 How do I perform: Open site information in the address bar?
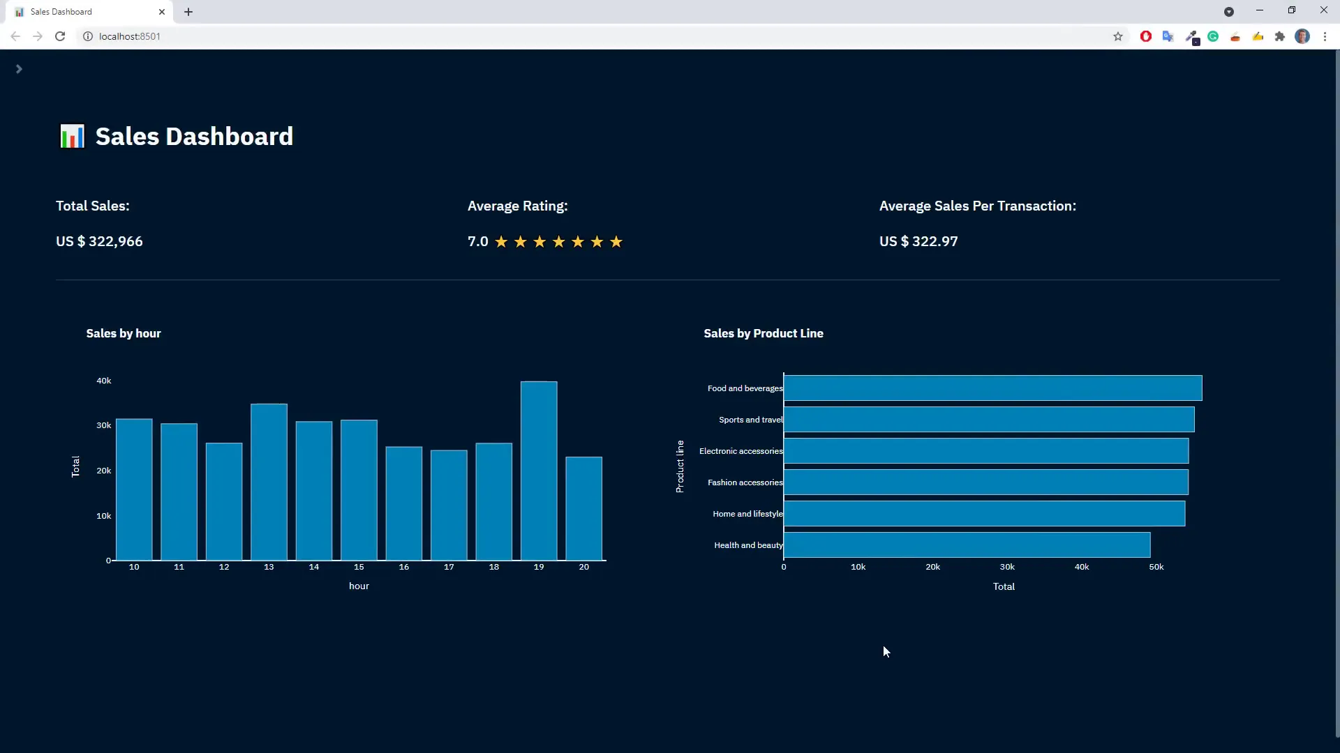(x=87, y=36)
